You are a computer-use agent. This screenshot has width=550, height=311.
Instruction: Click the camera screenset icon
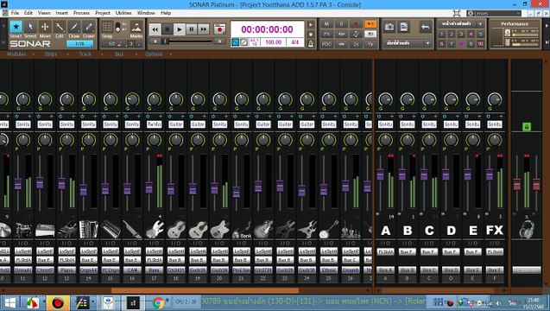pos(389,27)
